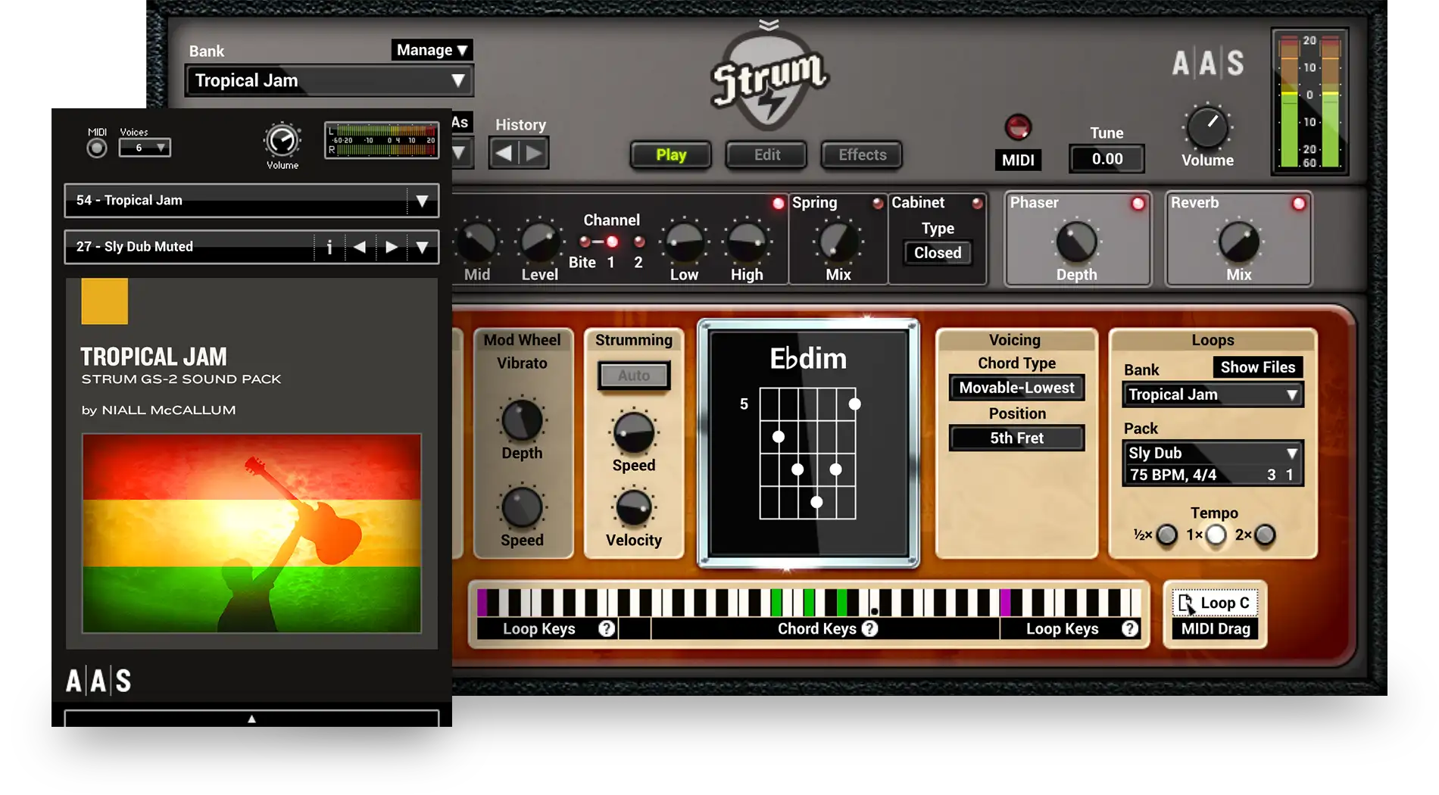Click the history forward arrow

click(x=534, y=154)
